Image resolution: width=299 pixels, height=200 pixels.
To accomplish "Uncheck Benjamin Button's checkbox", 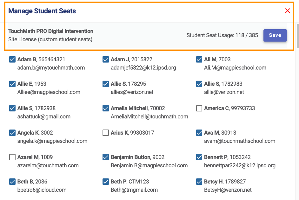I will (x=106, y=157).
